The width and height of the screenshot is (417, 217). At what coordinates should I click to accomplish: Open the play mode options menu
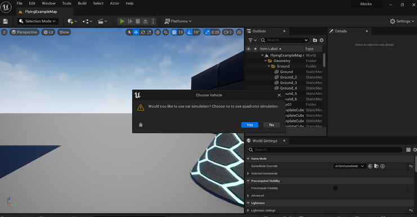click(153, 21)
